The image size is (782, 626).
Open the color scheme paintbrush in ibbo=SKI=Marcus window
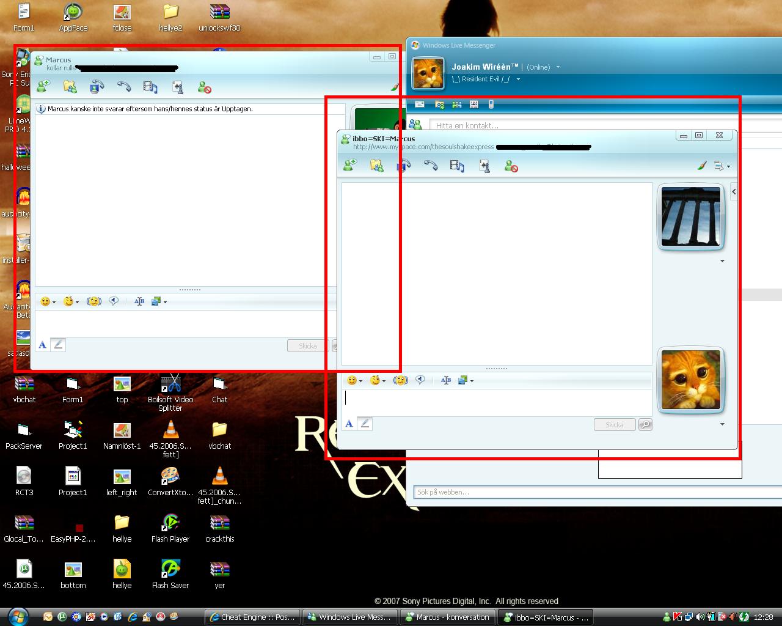point(702,166)
